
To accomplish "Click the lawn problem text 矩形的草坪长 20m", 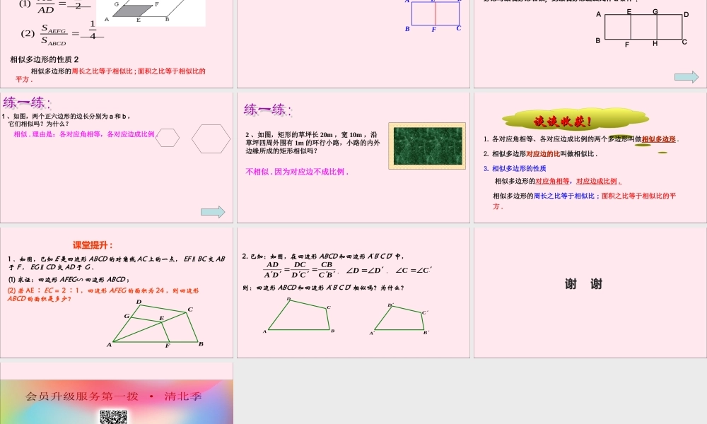I will (313, 143).
